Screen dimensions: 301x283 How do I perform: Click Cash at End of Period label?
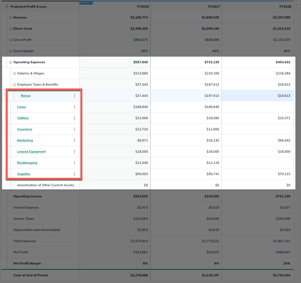pos(30,275)
